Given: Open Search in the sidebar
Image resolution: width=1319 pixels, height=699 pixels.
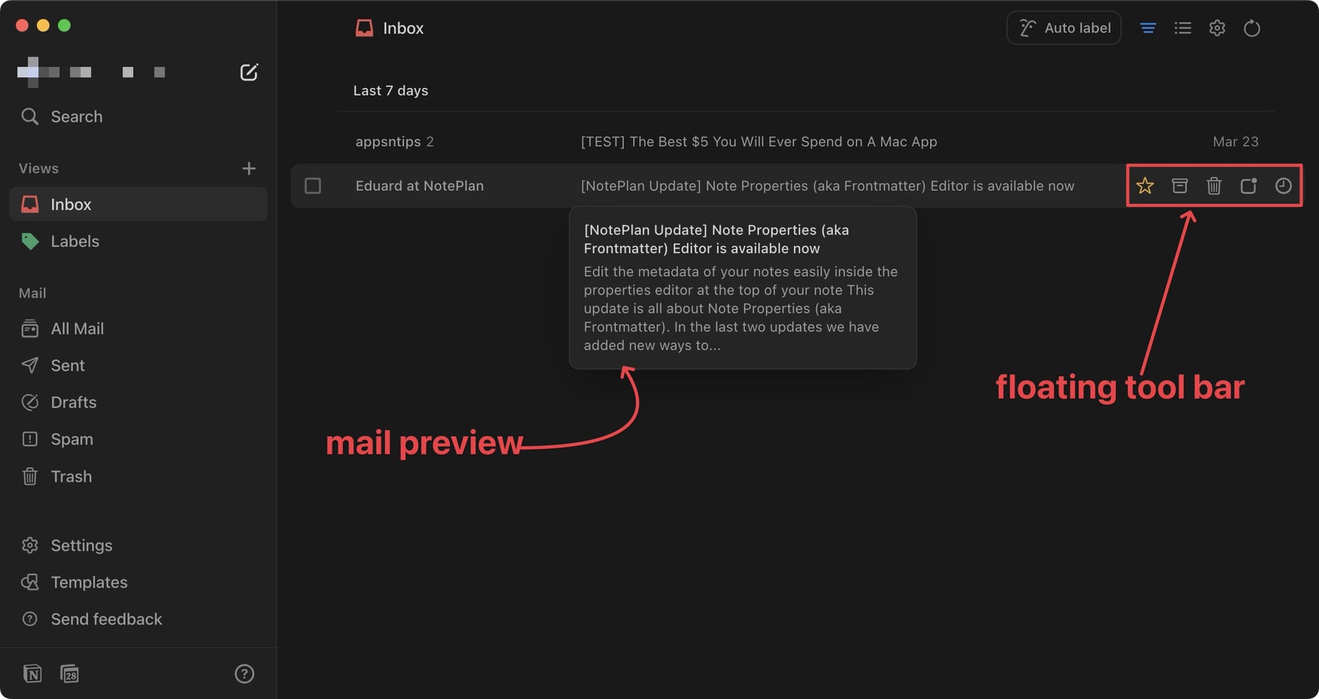Looking at the screenshot, I should pyautogui.click(x=62, y=117).
